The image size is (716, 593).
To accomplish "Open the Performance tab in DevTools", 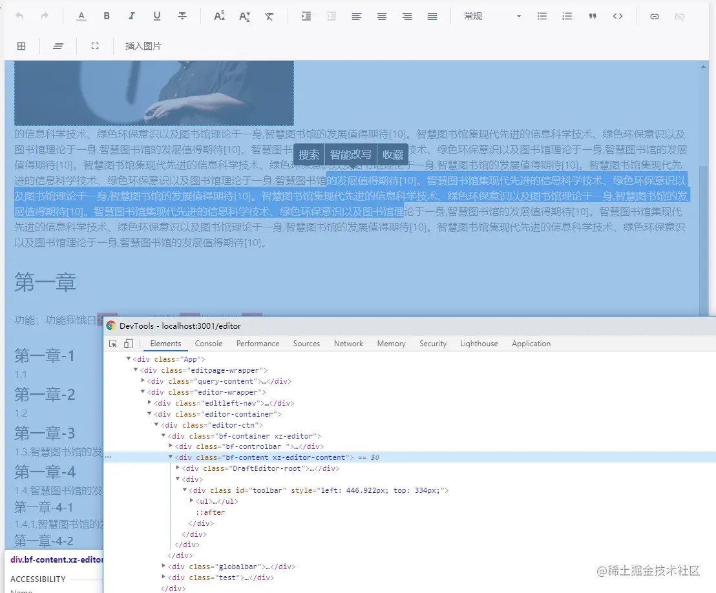I will [258, 344].
